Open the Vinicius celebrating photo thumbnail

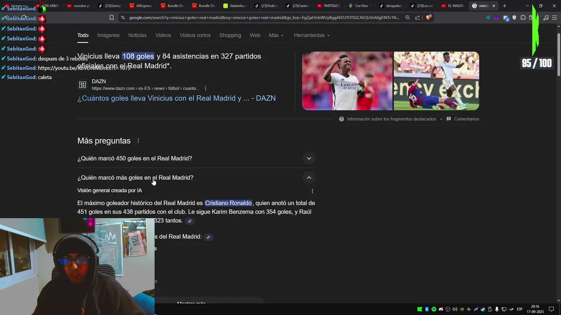(347, 81)
